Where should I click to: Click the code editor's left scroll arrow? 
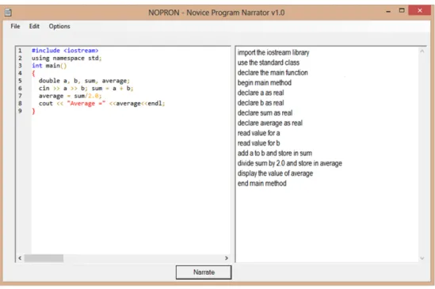coord(20,258)
